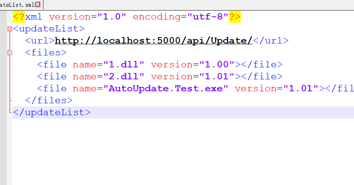
Task: Place cursor in "1.dll" name value
Action: [x=121, y=65]
